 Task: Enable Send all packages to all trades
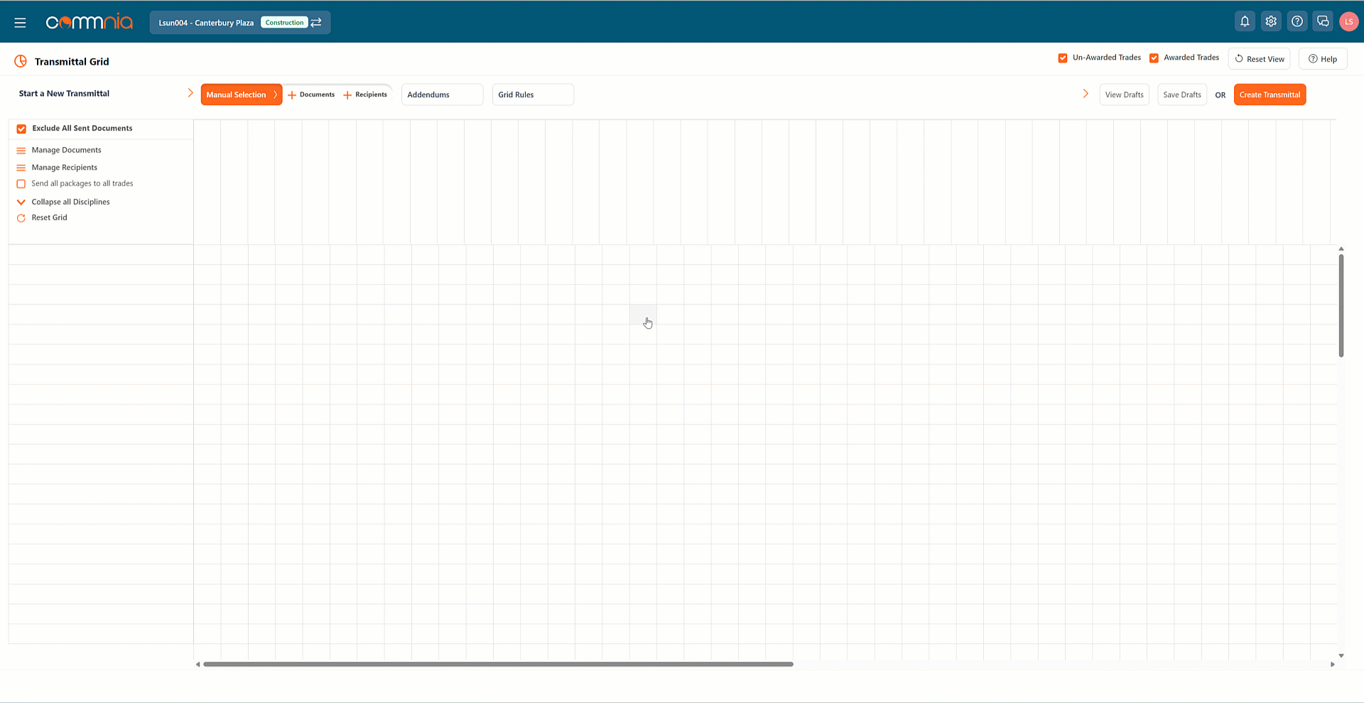point(21,184)
